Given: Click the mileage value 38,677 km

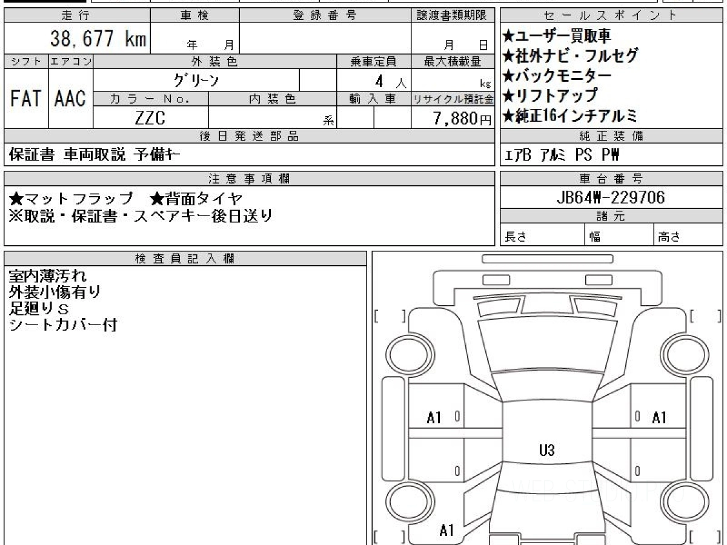Looking at the screenshot, I should click(98, 39).
